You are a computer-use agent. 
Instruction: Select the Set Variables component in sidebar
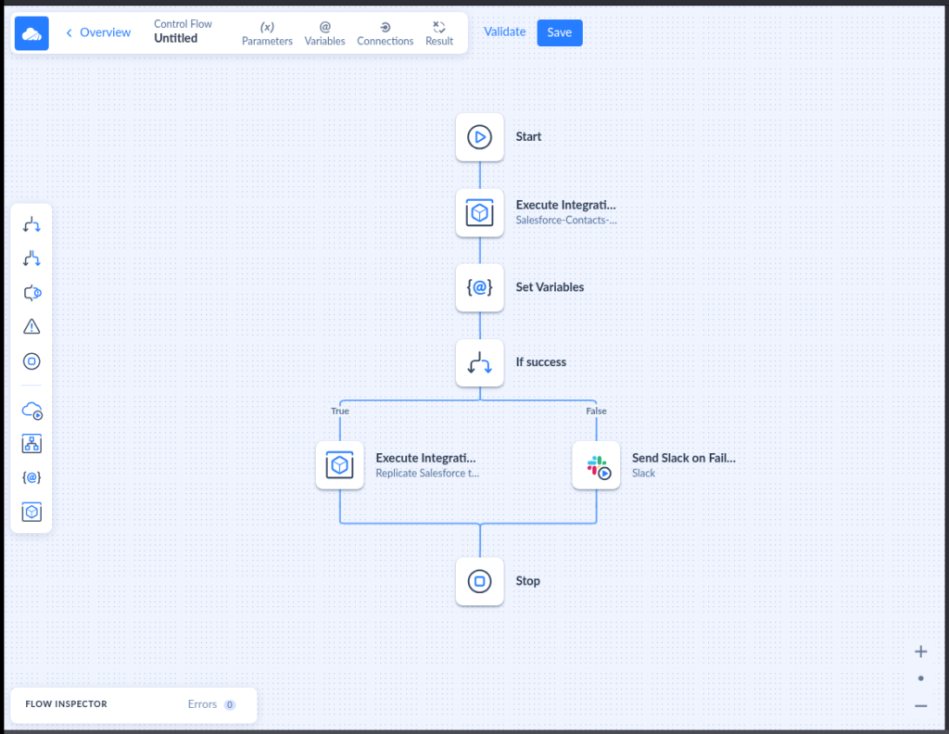click(x=32, y=478)
